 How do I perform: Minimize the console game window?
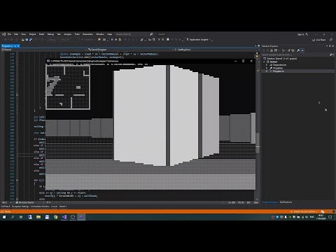[x=235, y=61]
